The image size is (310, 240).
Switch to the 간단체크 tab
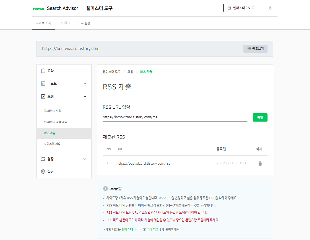(x=64, y=23)
